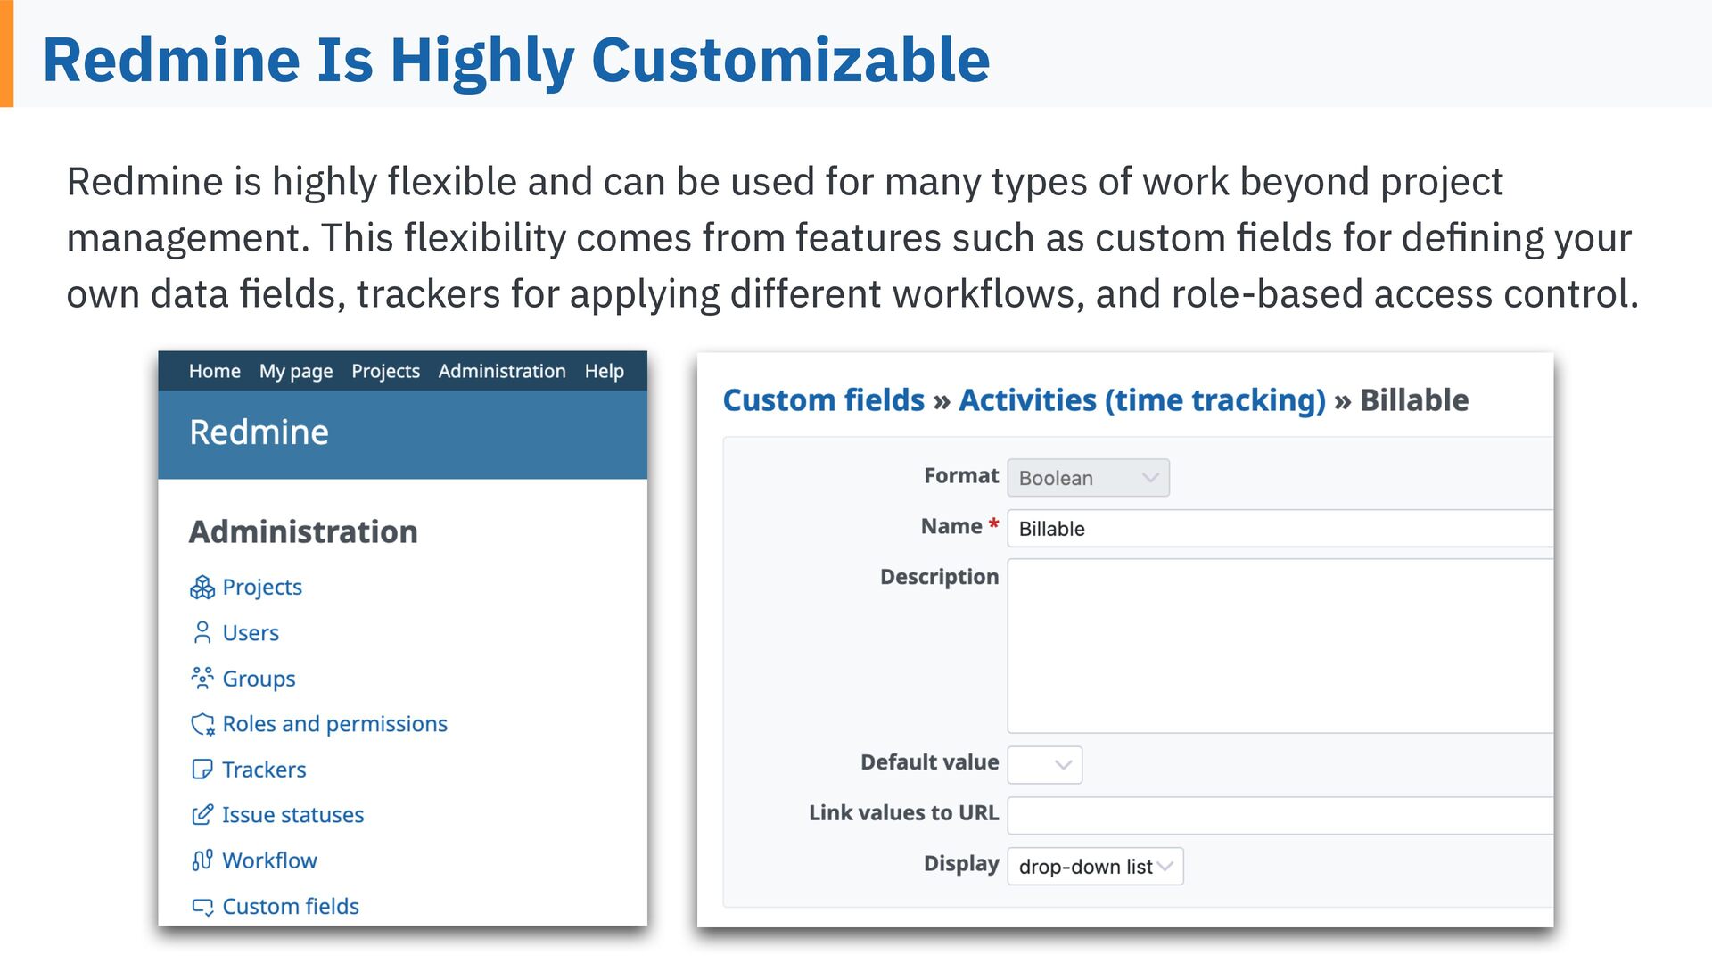Open the Custom fields breadcrumb link
Screen dimensions: 1712x963
click(823, 400)
